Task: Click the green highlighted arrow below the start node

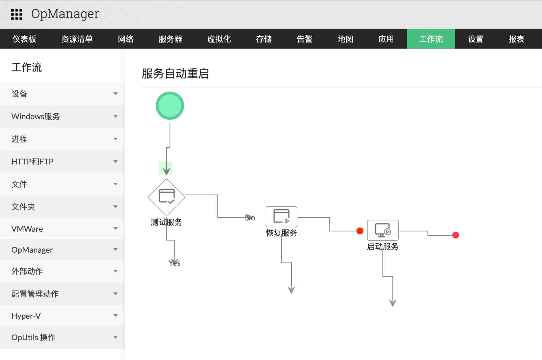Action: point(165,168)
